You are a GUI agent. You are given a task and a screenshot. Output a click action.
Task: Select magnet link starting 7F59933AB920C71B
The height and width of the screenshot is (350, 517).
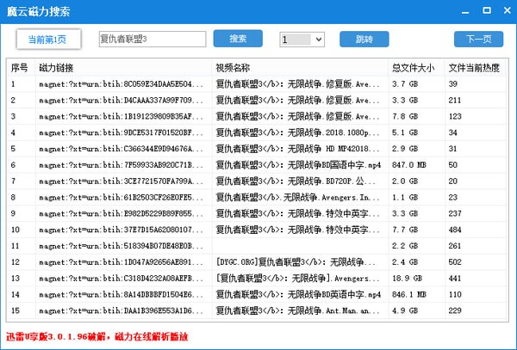121,165
